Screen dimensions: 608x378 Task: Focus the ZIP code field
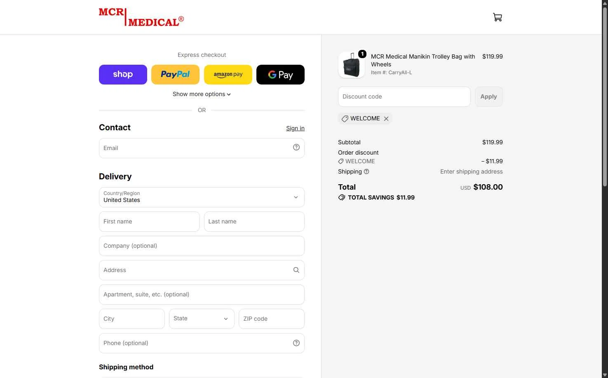tap(272, 319)
